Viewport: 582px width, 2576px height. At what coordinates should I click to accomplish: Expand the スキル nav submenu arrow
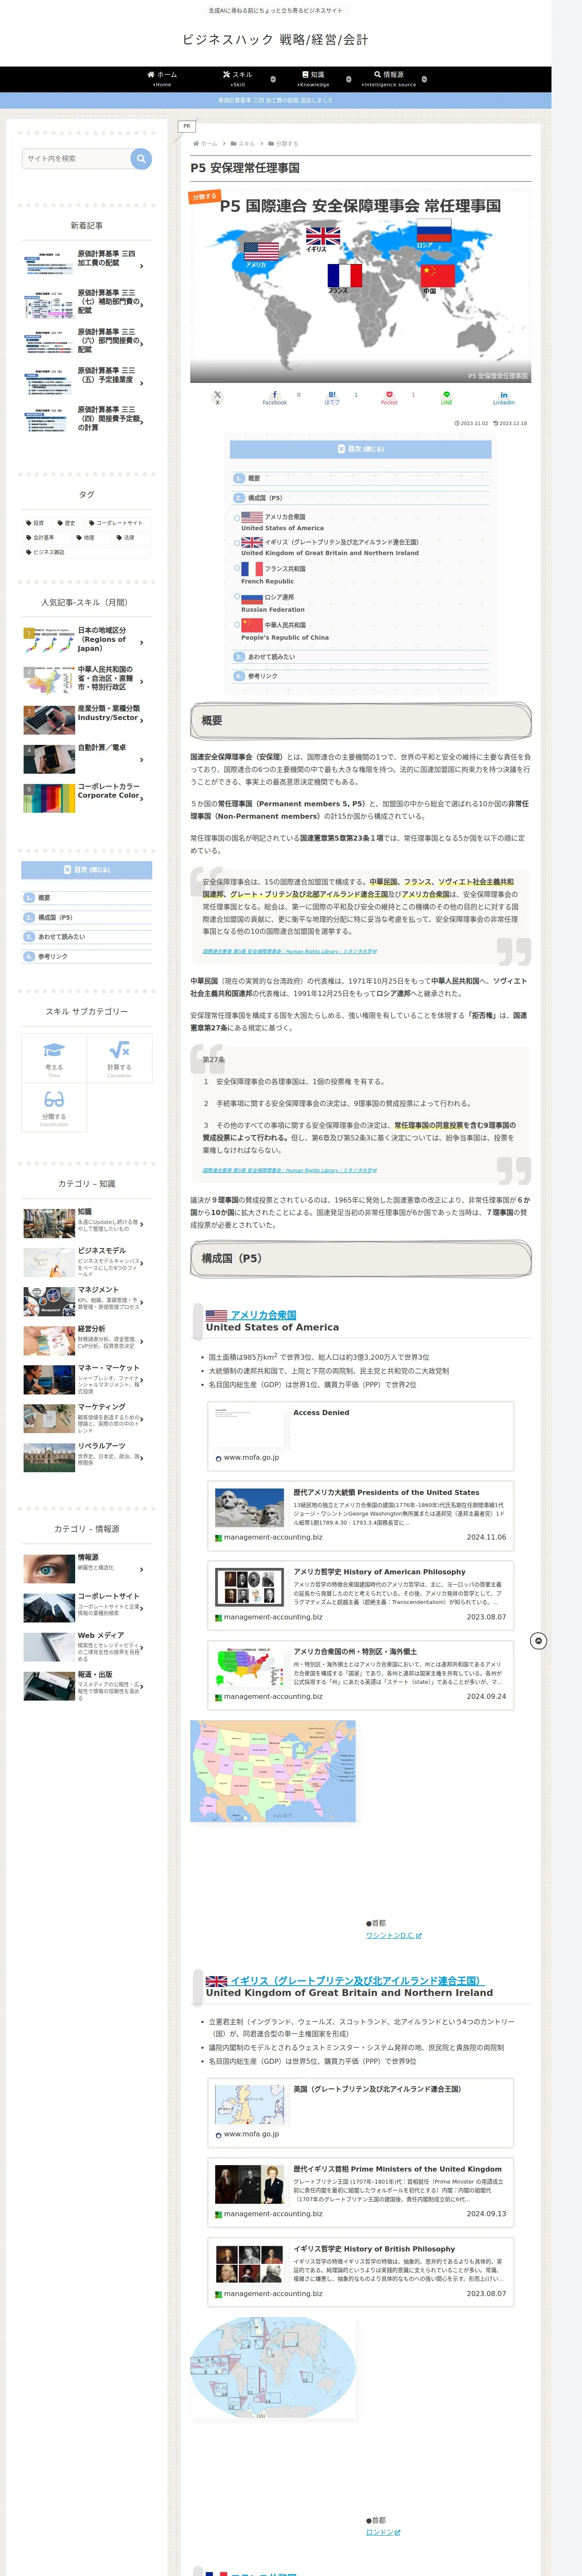(x=273, y=79)
